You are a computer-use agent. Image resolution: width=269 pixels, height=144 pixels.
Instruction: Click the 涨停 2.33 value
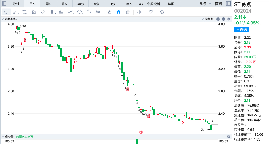click(247, 47)
